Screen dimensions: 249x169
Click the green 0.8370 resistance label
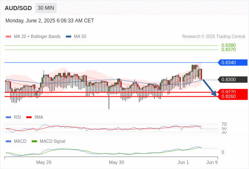pyautogui.click(x=228, y=49)
